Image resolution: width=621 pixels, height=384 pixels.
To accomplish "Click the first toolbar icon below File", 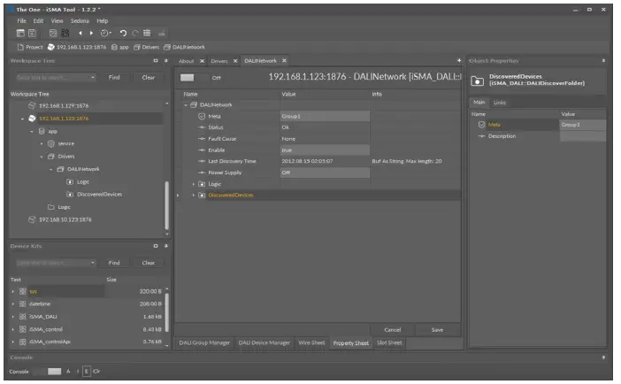I will (19, 33).
